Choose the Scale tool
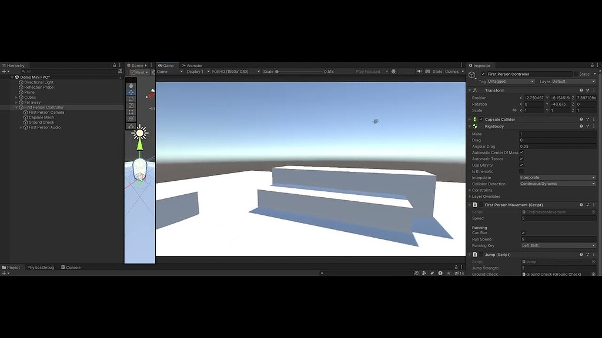The image size is (602, 338). pyautogui.click(x=131, y=105)
